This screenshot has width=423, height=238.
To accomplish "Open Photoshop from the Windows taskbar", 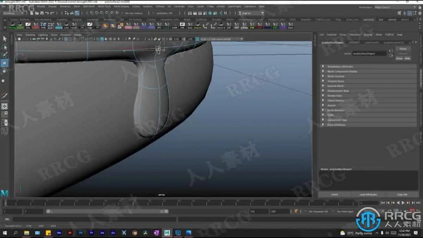I will pos(81,233).
